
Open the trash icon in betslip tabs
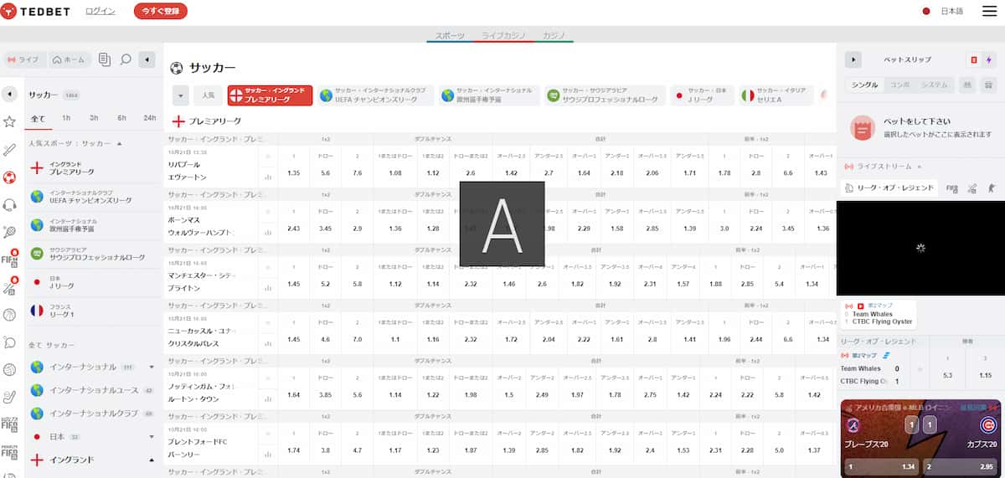pyautogui.click(x=968, y=85)
